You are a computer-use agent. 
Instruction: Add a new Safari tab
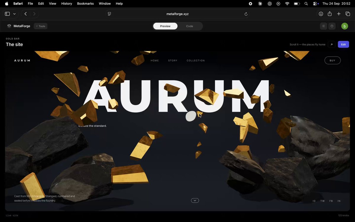[339, 14]
